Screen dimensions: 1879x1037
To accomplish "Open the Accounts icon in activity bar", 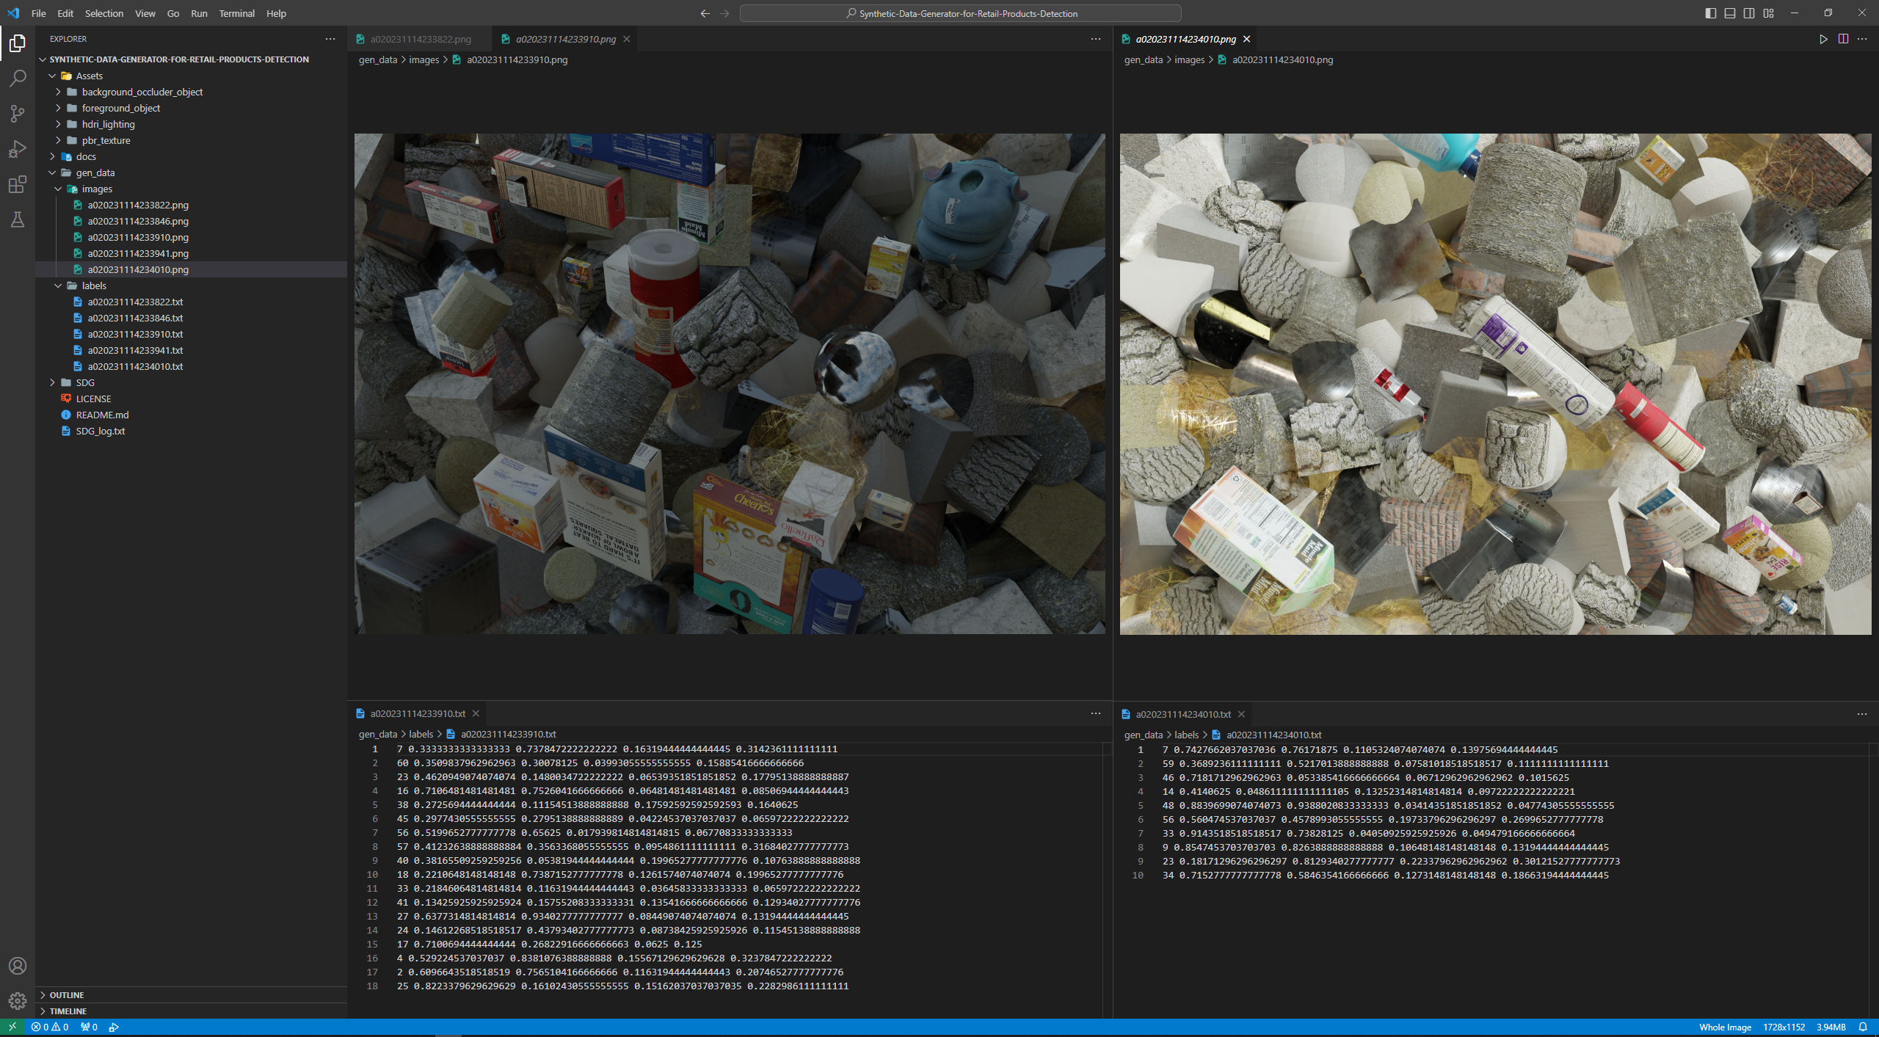I will (18, 966).
